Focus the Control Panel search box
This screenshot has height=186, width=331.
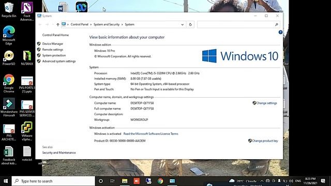click(238, 24)
